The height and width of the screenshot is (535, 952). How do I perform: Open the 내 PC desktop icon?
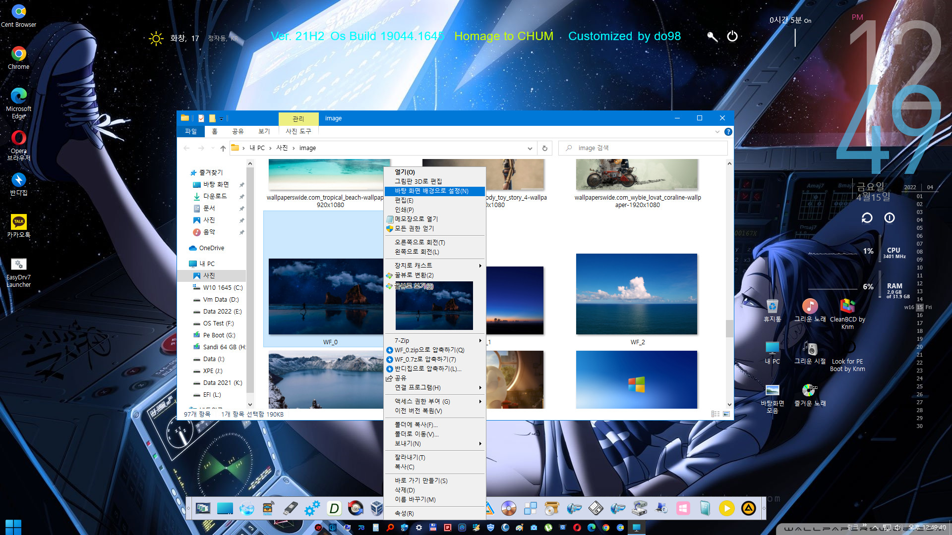[772, 353]
